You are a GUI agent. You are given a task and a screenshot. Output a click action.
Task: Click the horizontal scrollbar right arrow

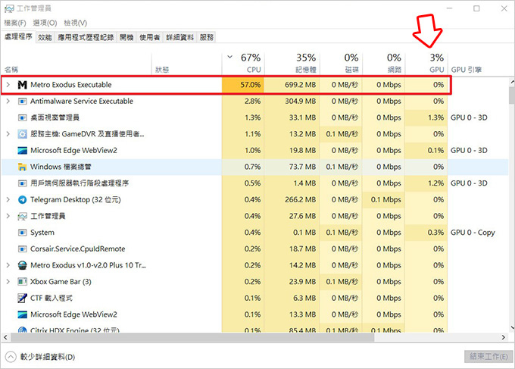tap(504, 337)
